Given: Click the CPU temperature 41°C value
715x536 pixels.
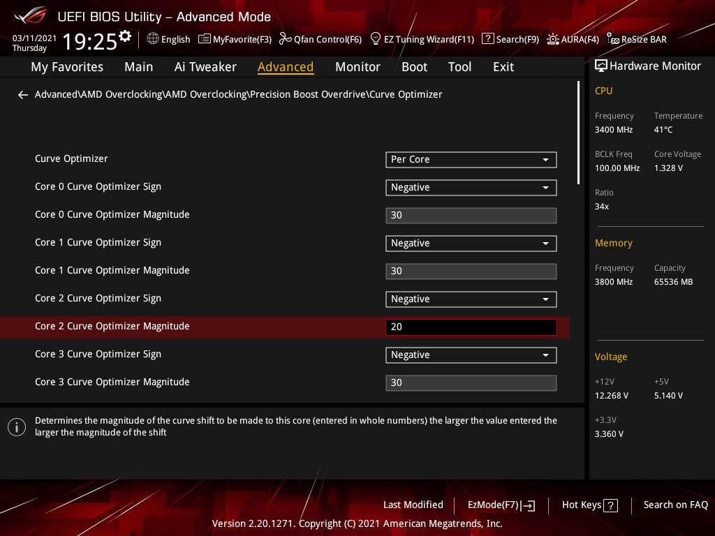Looking at the screenshot, I should pyautogui.click(x=663, y=130).
